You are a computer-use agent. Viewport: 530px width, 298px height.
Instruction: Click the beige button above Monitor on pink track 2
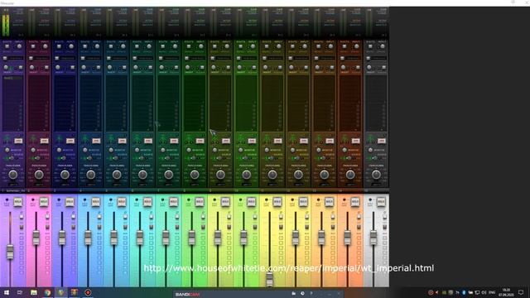pos(44,141)
